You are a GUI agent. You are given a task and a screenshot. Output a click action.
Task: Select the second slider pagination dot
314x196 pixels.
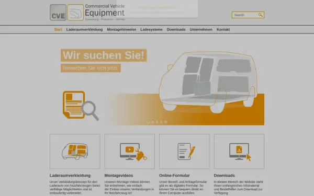click(x=153, y=122)
